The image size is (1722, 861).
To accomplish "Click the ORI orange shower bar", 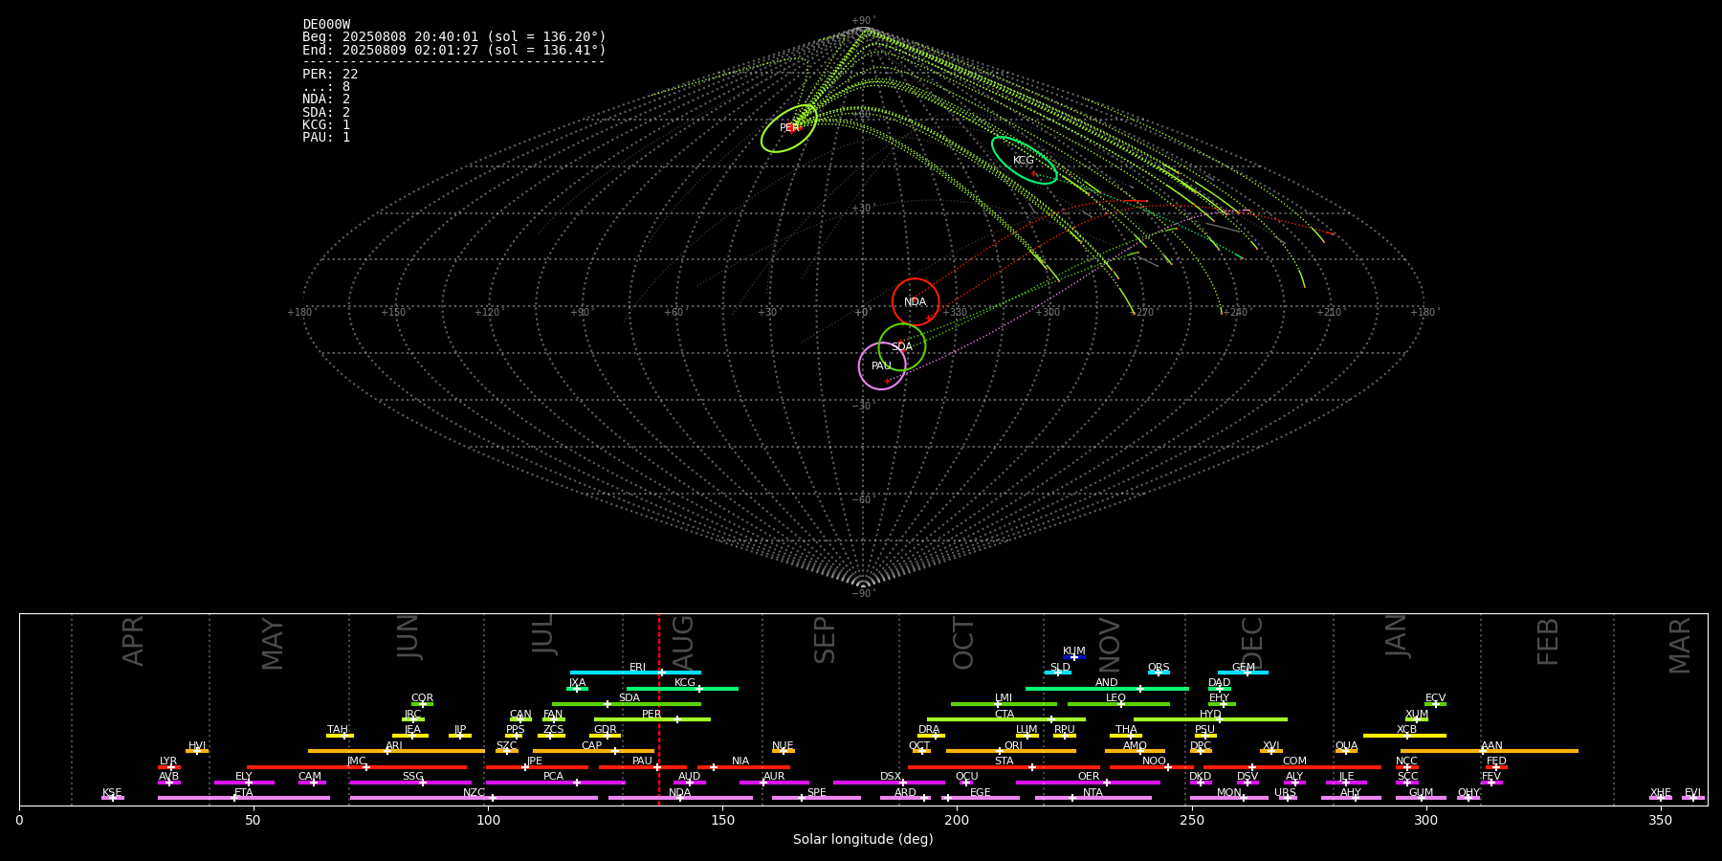I will click(x=1011, y=751).
